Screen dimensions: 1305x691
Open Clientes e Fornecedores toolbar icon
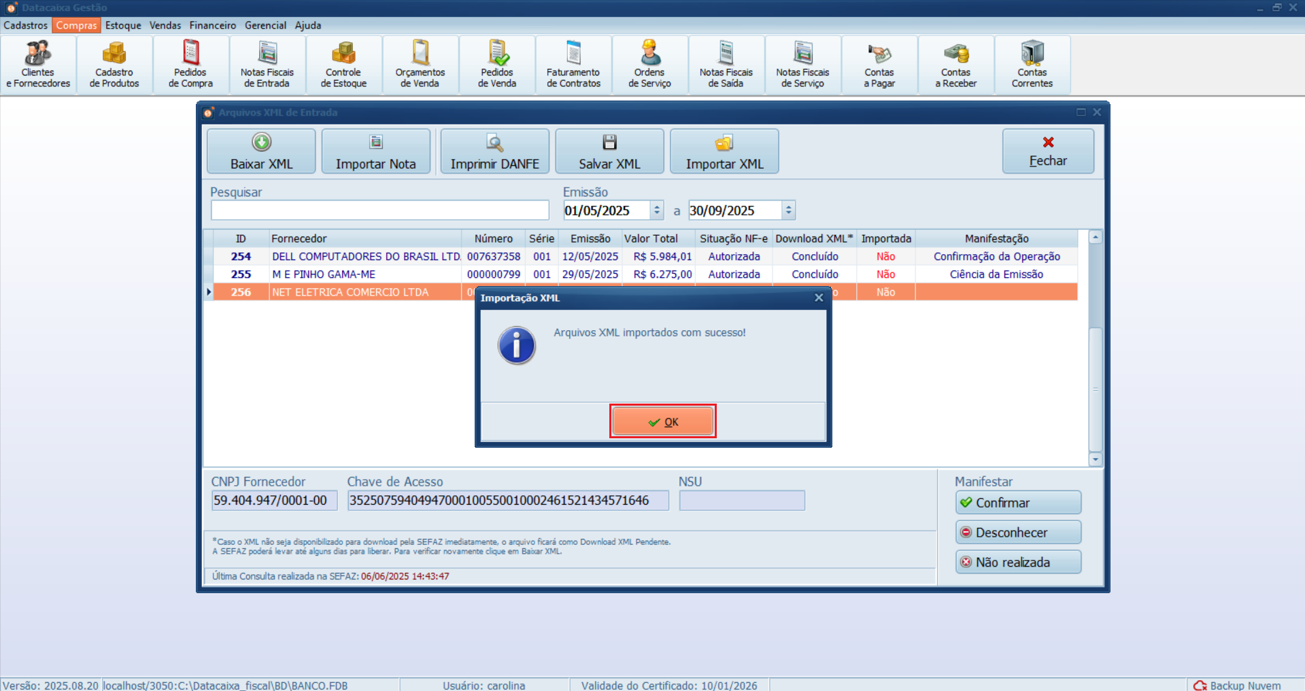click(38, 65)
